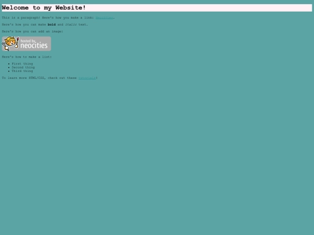
Task: Click the Third thing list item
Action: [22, 71]
